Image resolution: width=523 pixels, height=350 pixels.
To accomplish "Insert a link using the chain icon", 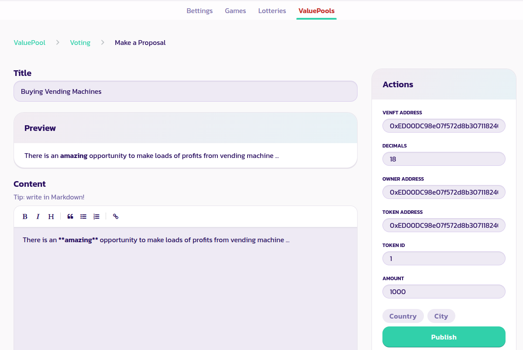I will tap(116, 216).
